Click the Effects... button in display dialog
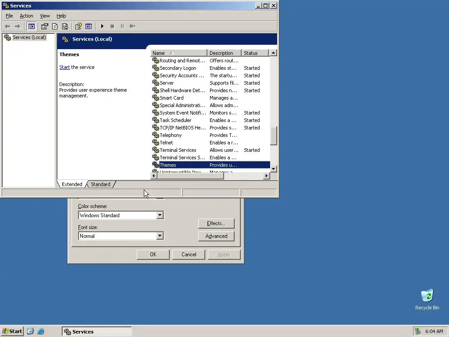 click(216, 223)
